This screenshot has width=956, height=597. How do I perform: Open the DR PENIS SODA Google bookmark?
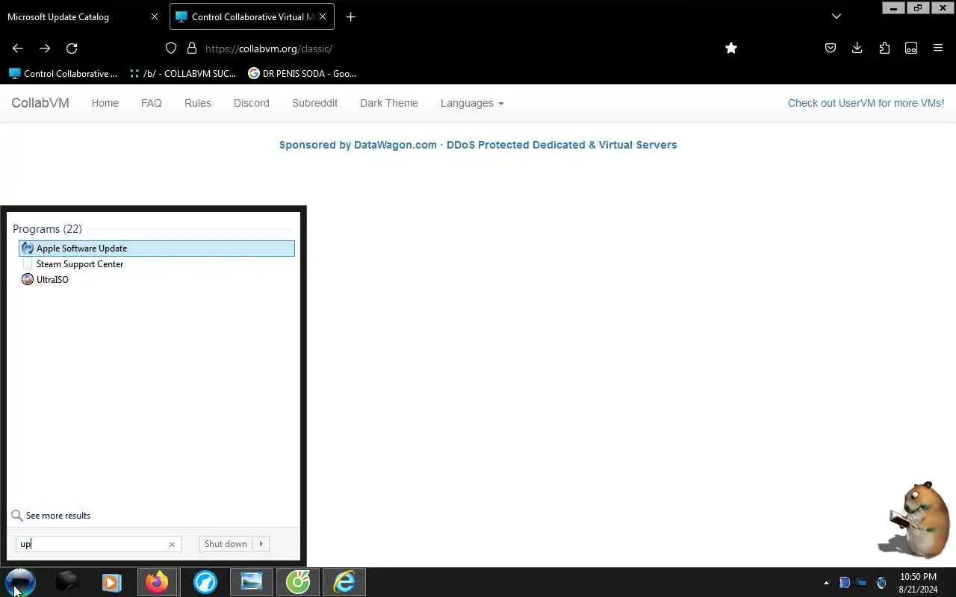(302, 73)
